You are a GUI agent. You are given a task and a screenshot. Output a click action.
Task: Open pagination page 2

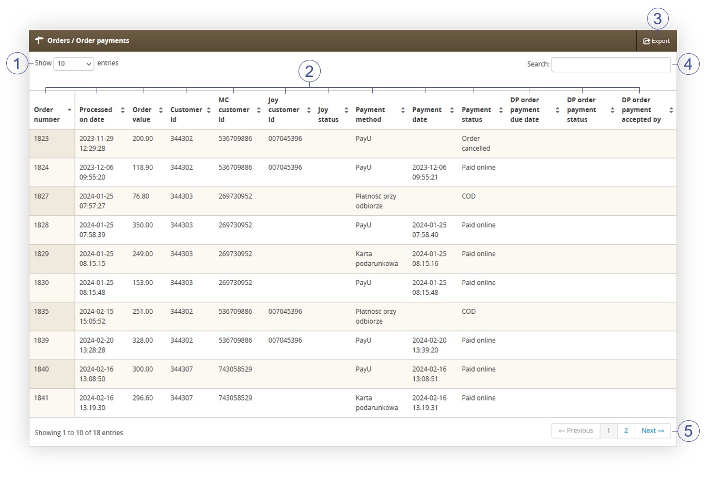[x=626, y=430]
